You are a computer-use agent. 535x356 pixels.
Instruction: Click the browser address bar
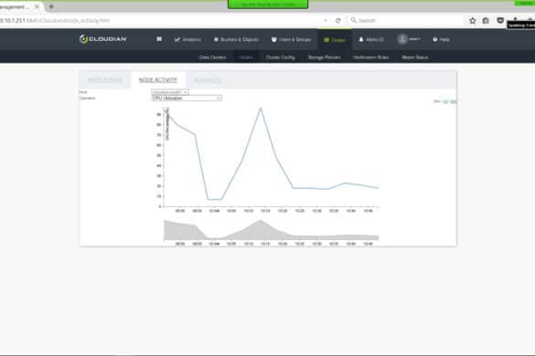[x=160, y=20]
